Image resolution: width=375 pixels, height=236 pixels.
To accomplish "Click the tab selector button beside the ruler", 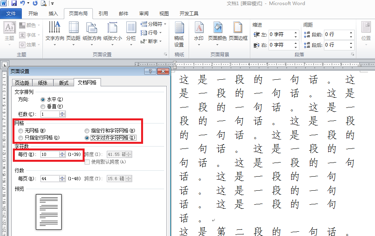I will [x=5, y=65].
